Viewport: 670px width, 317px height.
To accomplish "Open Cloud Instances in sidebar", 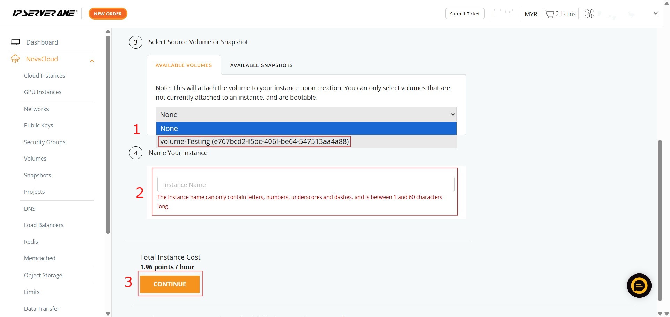I will pyautogui.click(x=44, y=76).
